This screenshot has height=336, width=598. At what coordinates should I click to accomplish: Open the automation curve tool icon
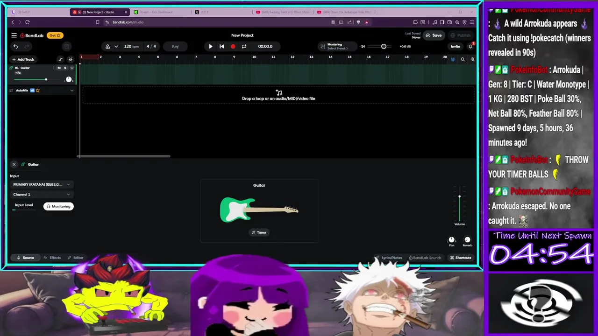pos(60,59)
